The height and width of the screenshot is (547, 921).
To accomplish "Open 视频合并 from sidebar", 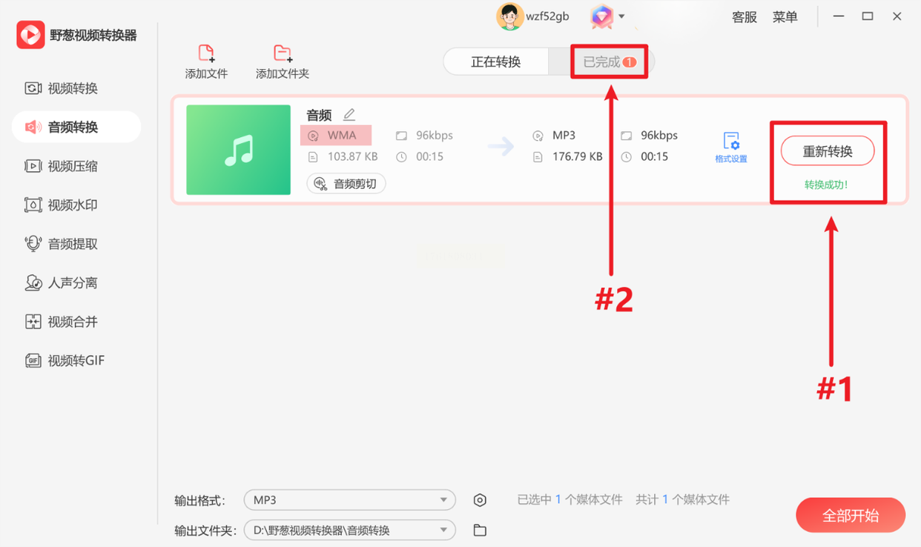I will pyautogui.click(x=62, y=322).
